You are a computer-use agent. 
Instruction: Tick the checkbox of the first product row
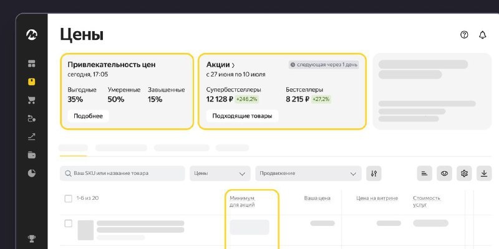coord(69,223)
